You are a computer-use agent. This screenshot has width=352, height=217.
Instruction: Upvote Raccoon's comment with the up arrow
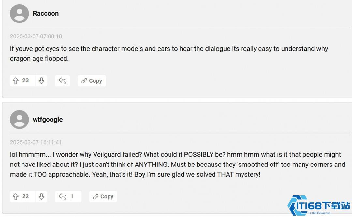tap(16, 81)
